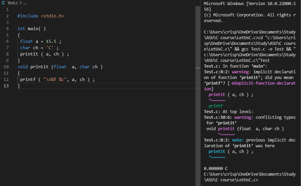Click the "\n%f %c" format string

click(x=55, y=80)
